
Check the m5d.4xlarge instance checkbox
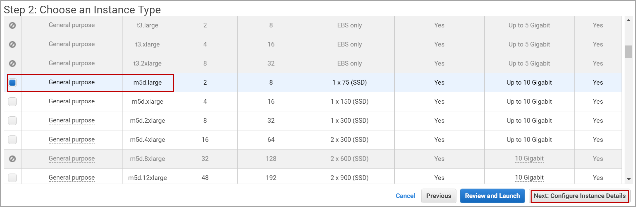pyautogui.click(x=12, y=140)
